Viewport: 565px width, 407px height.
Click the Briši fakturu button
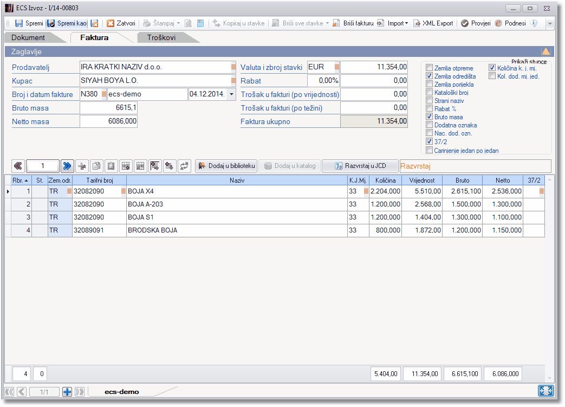coord(353,23)
